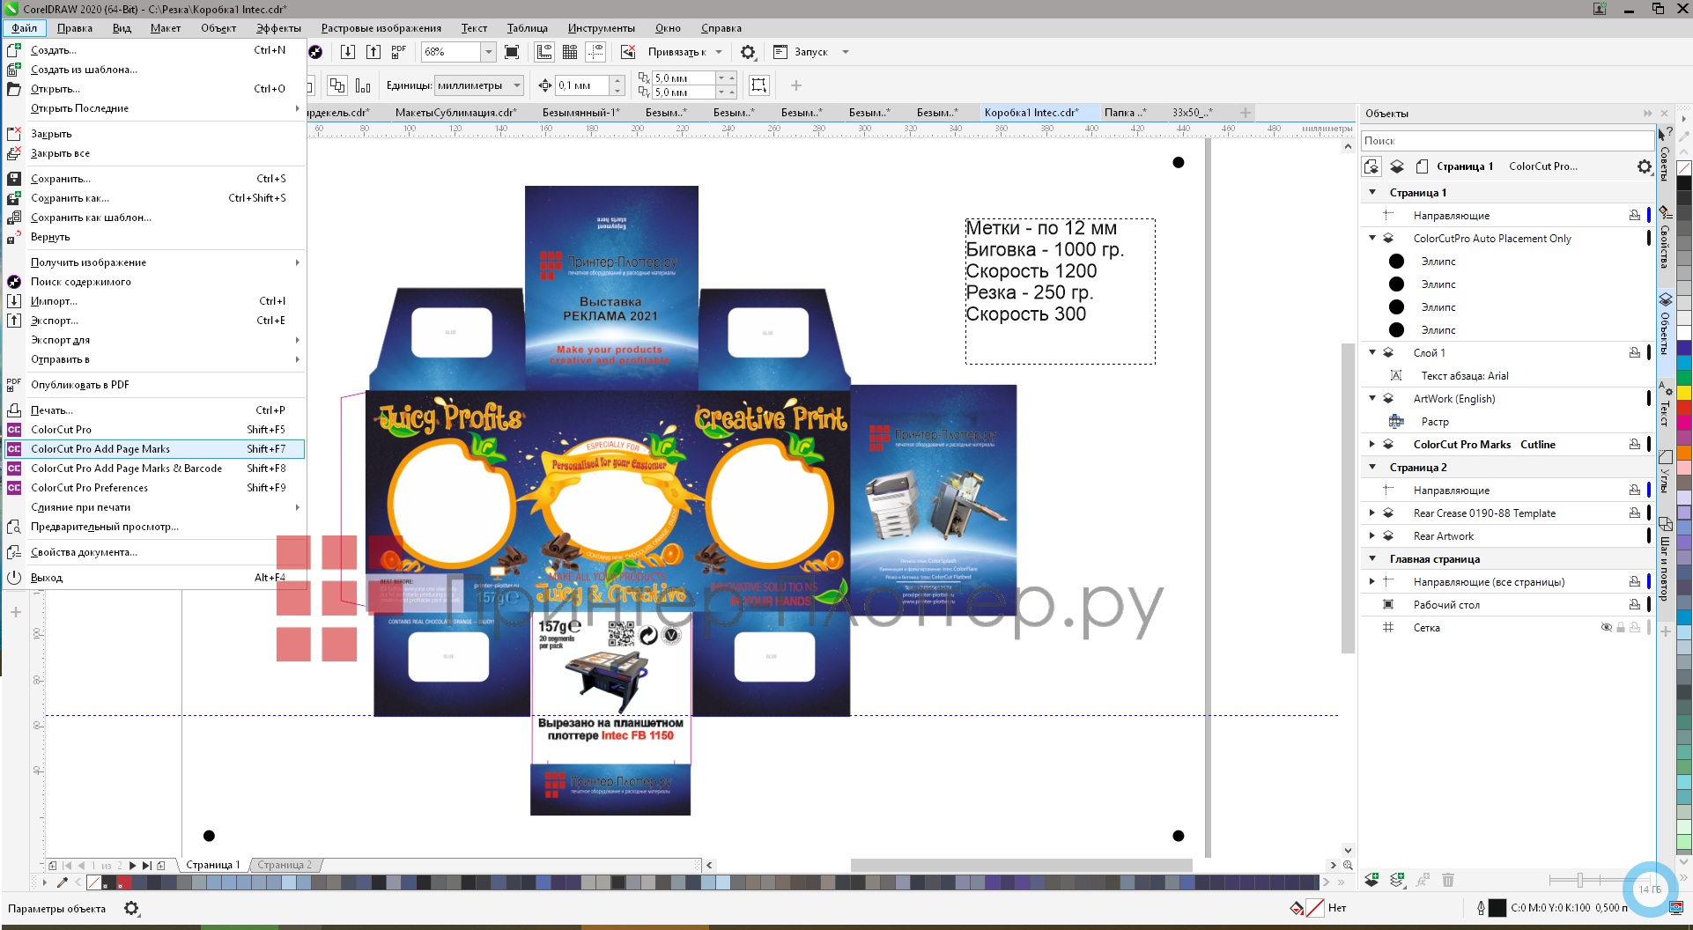Open the snapping settings gear icon
Screen dimensions: 1693x930
pyautogui.click(x=748, y=52)
